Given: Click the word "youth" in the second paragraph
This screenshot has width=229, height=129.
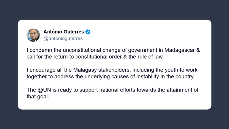Looking at the screenshot, I should point(164,70).
